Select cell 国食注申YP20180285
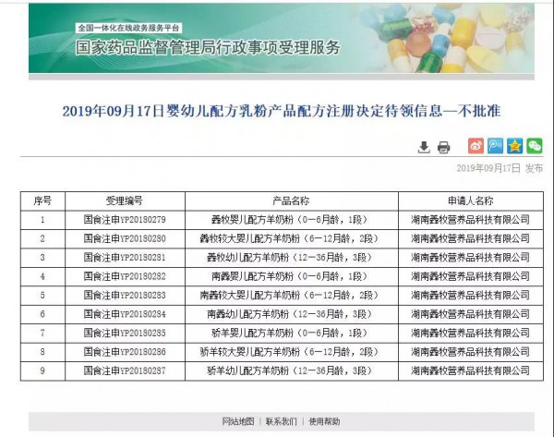 (x=125, y=333)
